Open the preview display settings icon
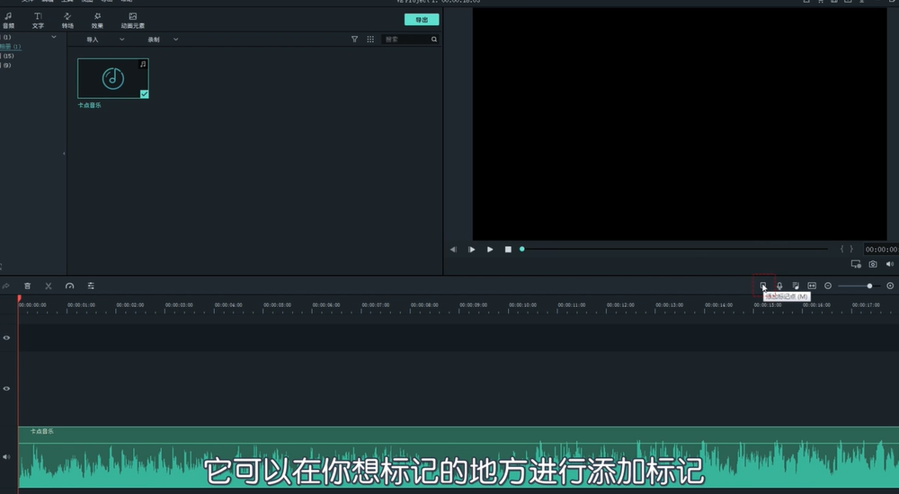The image size is (899, 494). pyautogui.click(x=856, y=264)
